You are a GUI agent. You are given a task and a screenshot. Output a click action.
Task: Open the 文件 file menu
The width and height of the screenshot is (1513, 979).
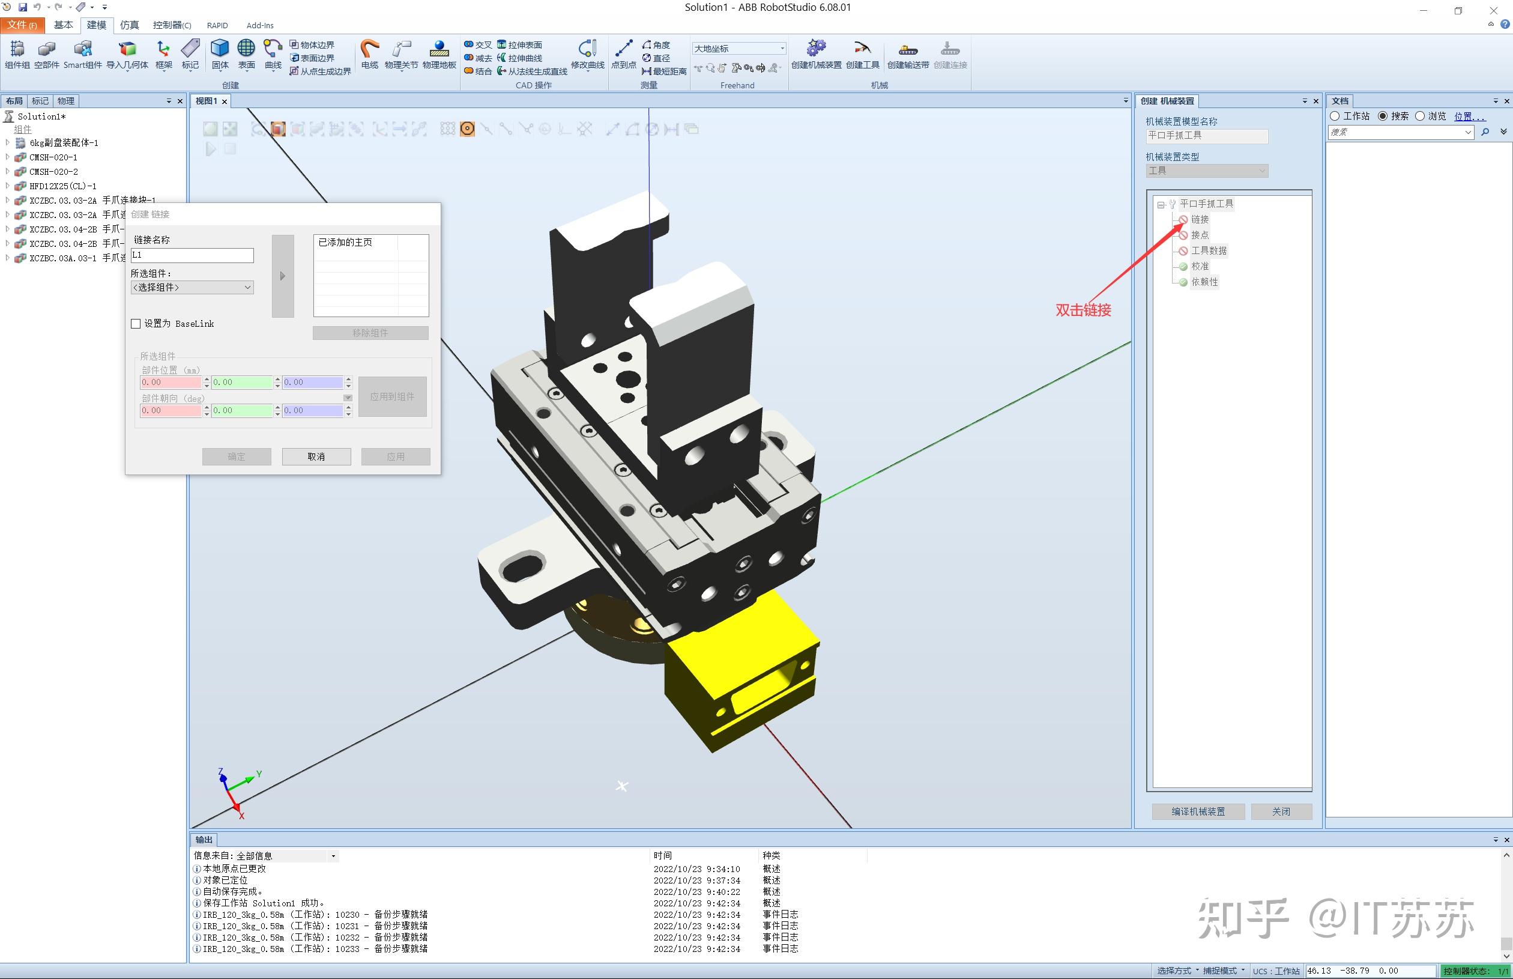22,25
